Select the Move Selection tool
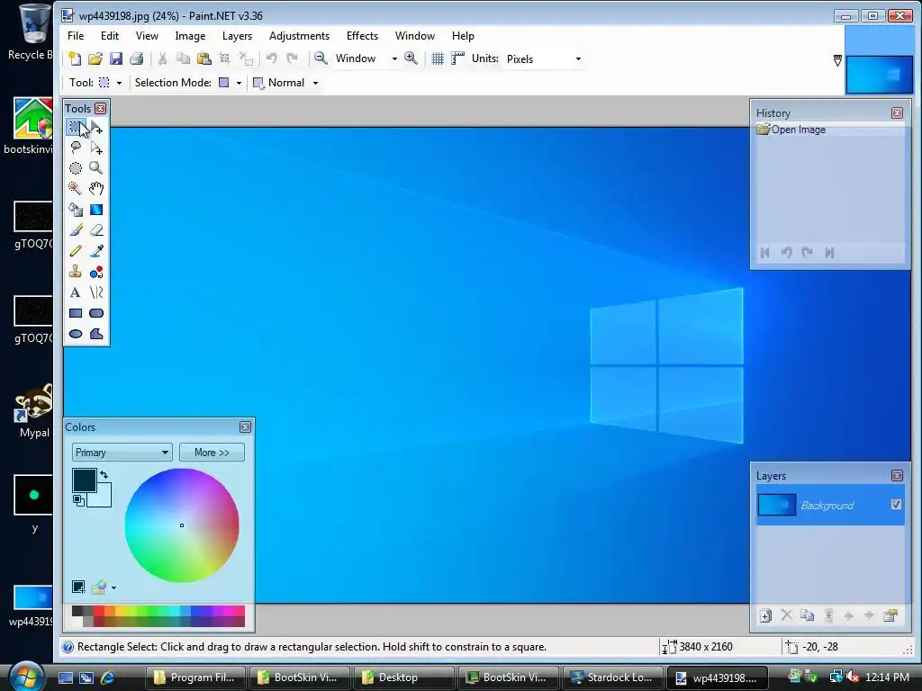 pos(96,148)
